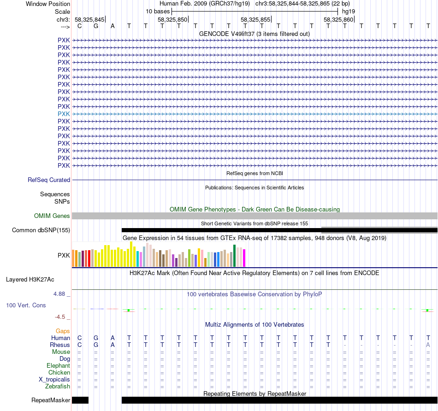Click the Elephant alignment row label
This screenshot has height=411, width=438.
click(58, 366)
